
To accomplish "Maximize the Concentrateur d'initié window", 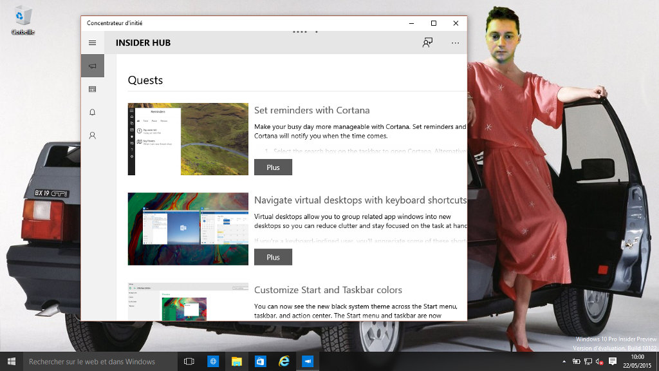I will tap(434, 23).
